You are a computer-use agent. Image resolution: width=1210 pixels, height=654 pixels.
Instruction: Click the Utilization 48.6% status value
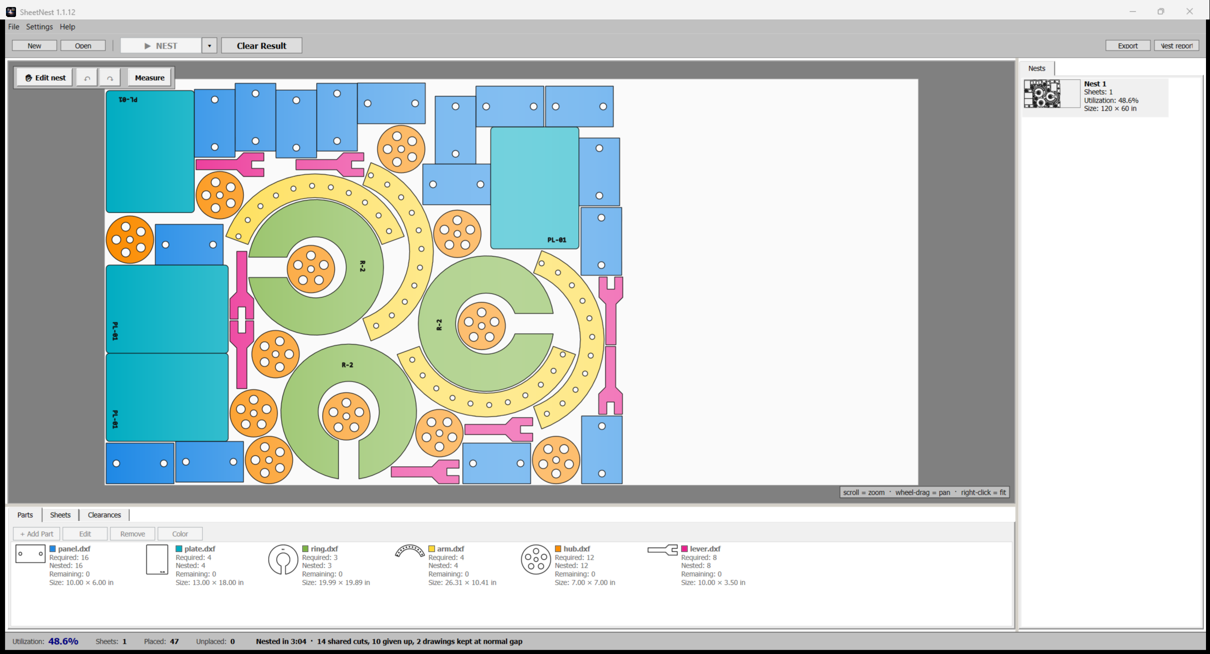pyautogui.click(x=63, y=641)
